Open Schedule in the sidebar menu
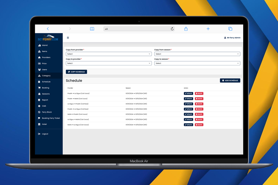 46,82
